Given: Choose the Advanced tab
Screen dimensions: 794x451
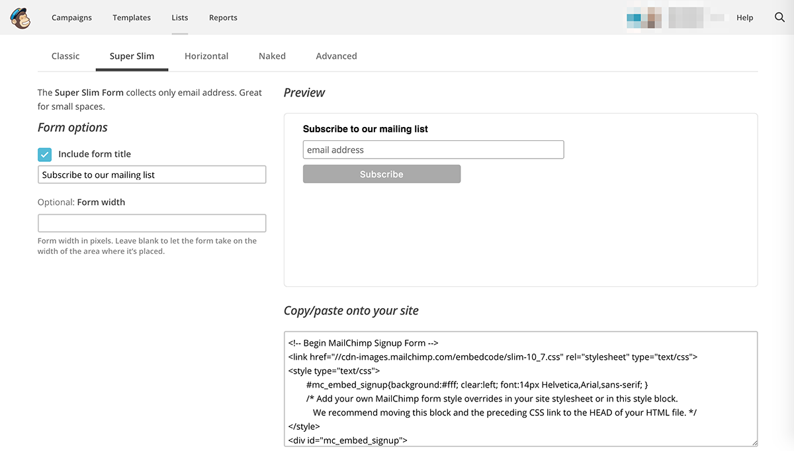Looking at the screenshot, I should click(x=336, y=56).
